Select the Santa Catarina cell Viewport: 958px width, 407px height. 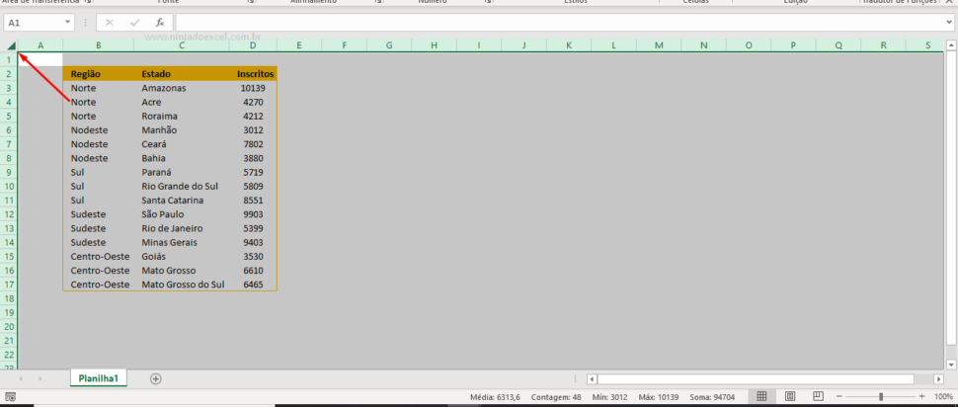click(182, 201)
